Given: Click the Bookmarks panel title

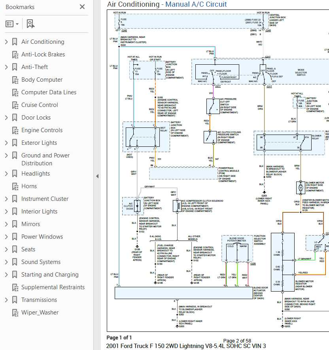Looking at the screenshot, I should tap(20, 7).
